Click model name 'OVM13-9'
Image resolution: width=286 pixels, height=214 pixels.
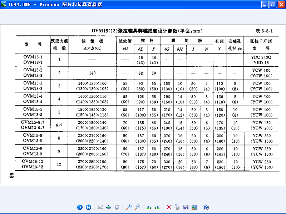(33, 154)
